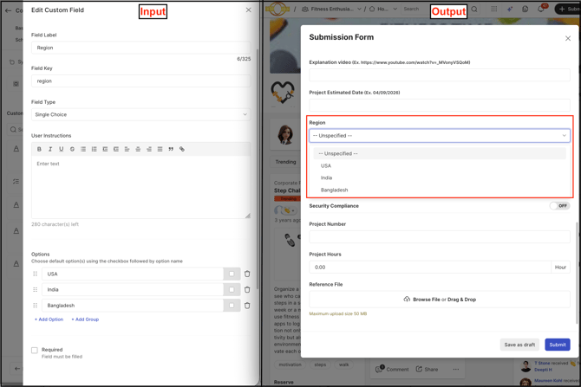Insert a link using the link icon
The height and width of the screenshot is (387, 581).
click(182, 149)
